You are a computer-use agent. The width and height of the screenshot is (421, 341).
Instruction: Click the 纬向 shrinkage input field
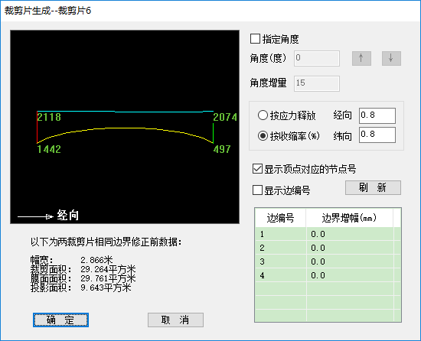coord(377,135)
